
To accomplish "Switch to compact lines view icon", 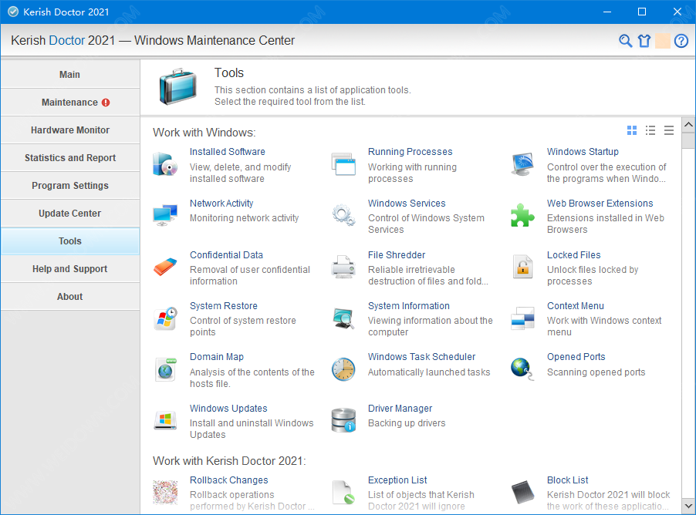I will pyautogui.click(x=668, y=130).
